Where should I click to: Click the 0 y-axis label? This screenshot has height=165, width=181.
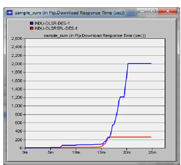click(x=21, y=148)
